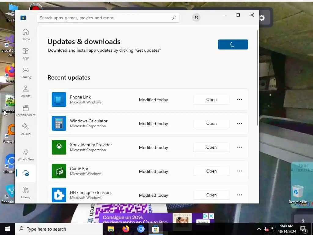Open more options for Phone Link
This screenshot has height=235, width=313.
tap(240, 99)
